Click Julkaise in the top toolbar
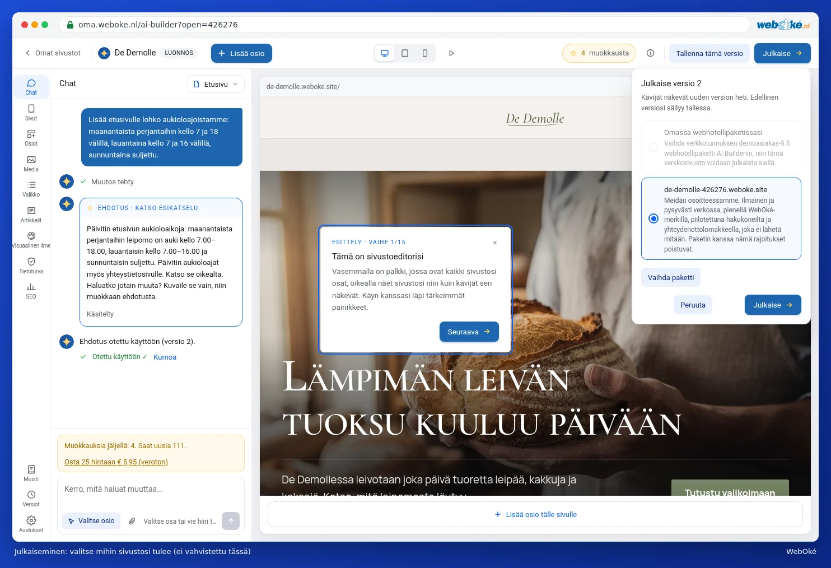Viewport: 831px width, 568px height. click(782, 53)
